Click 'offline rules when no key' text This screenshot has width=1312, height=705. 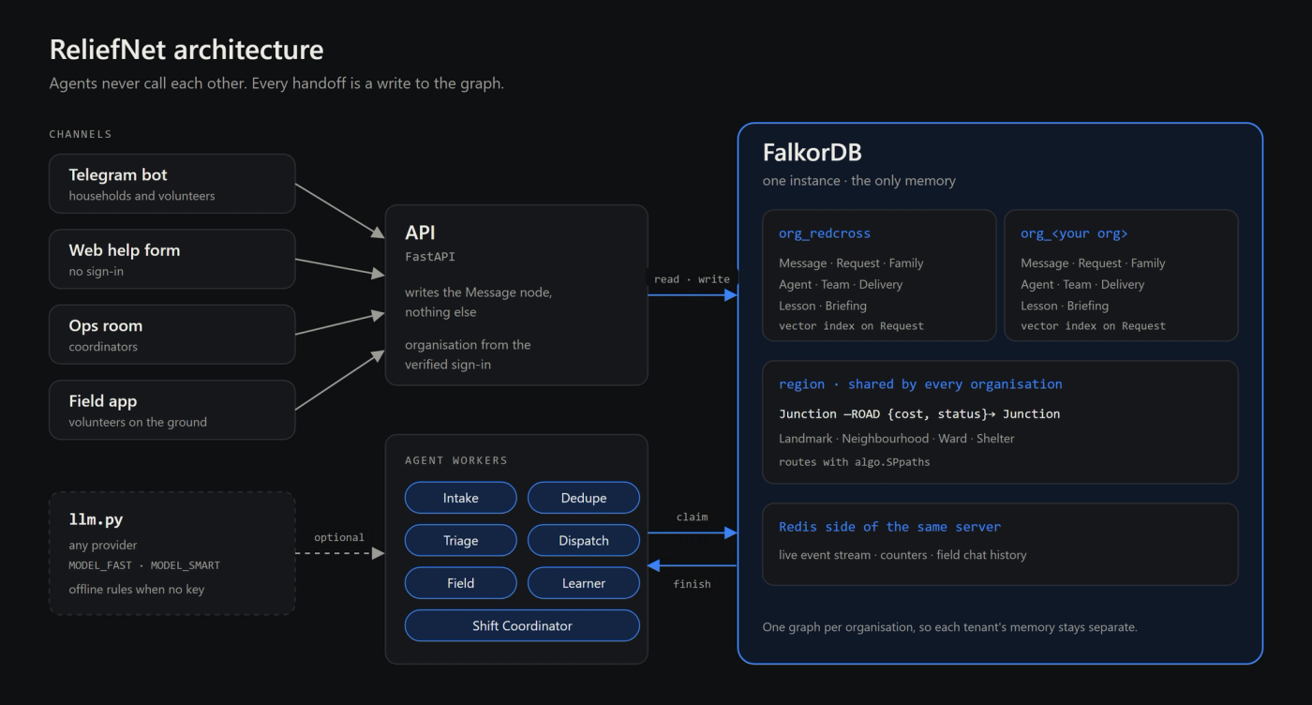(x=137, y=589)
